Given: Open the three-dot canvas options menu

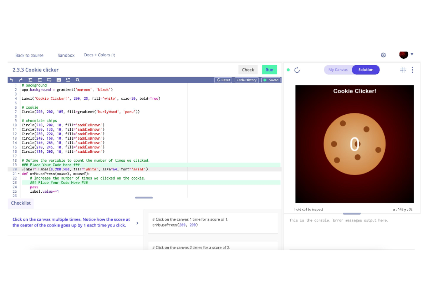Looking at the screenshot, I should pos(413,70).
